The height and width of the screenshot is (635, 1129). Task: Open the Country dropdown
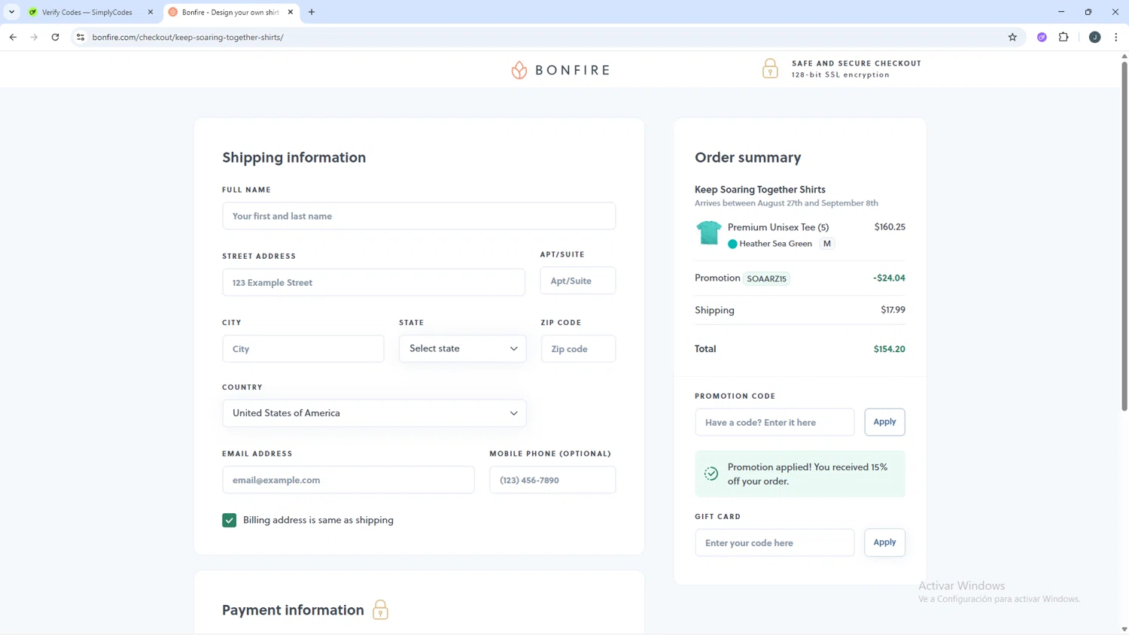[374, 413]
